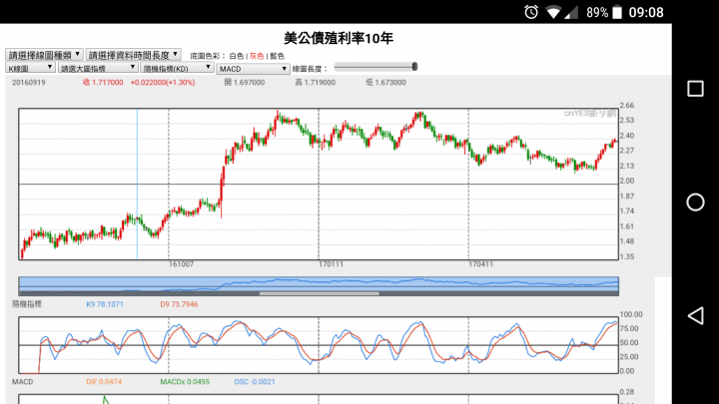Click the blue overview range navigator strip

point(319,283)
